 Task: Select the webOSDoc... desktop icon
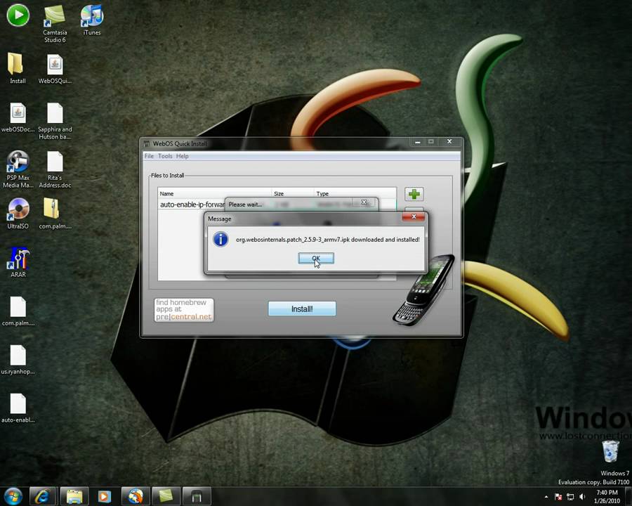pyautogui.click(x=18, y=117)
